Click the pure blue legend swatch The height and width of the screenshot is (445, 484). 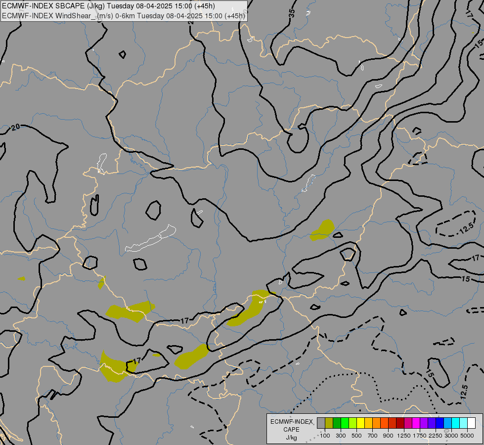pyautogui.click(x=440, y=423)
